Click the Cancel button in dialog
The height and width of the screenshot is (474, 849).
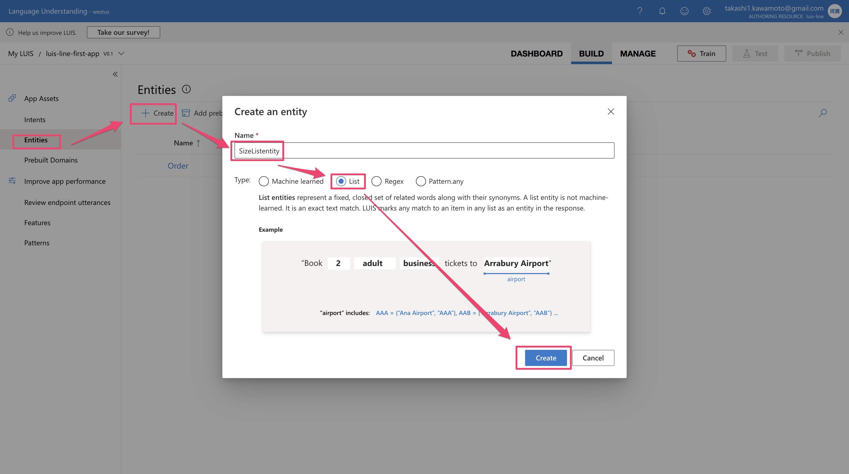[593, 358]
